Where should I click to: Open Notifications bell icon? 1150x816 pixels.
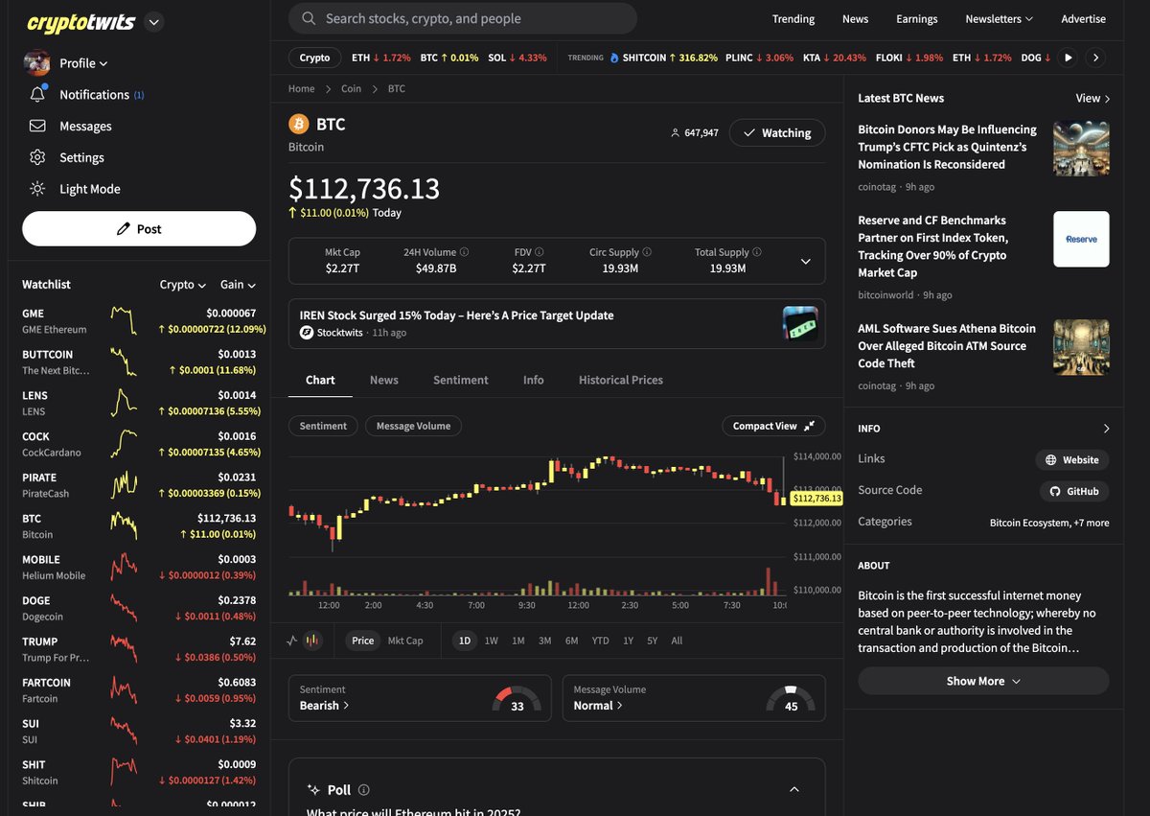pyautogui.click(x=37, y=94)
